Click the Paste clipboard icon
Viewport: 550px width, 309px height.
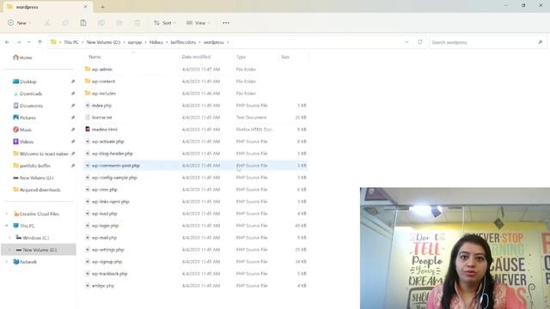click(x=83, y=23)
